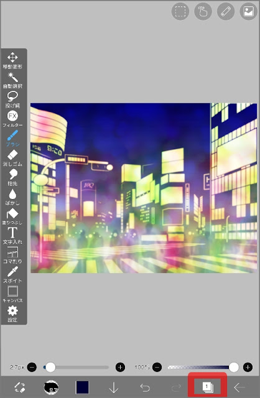Open the Canvas (キャンバス) options

[12, 294]
